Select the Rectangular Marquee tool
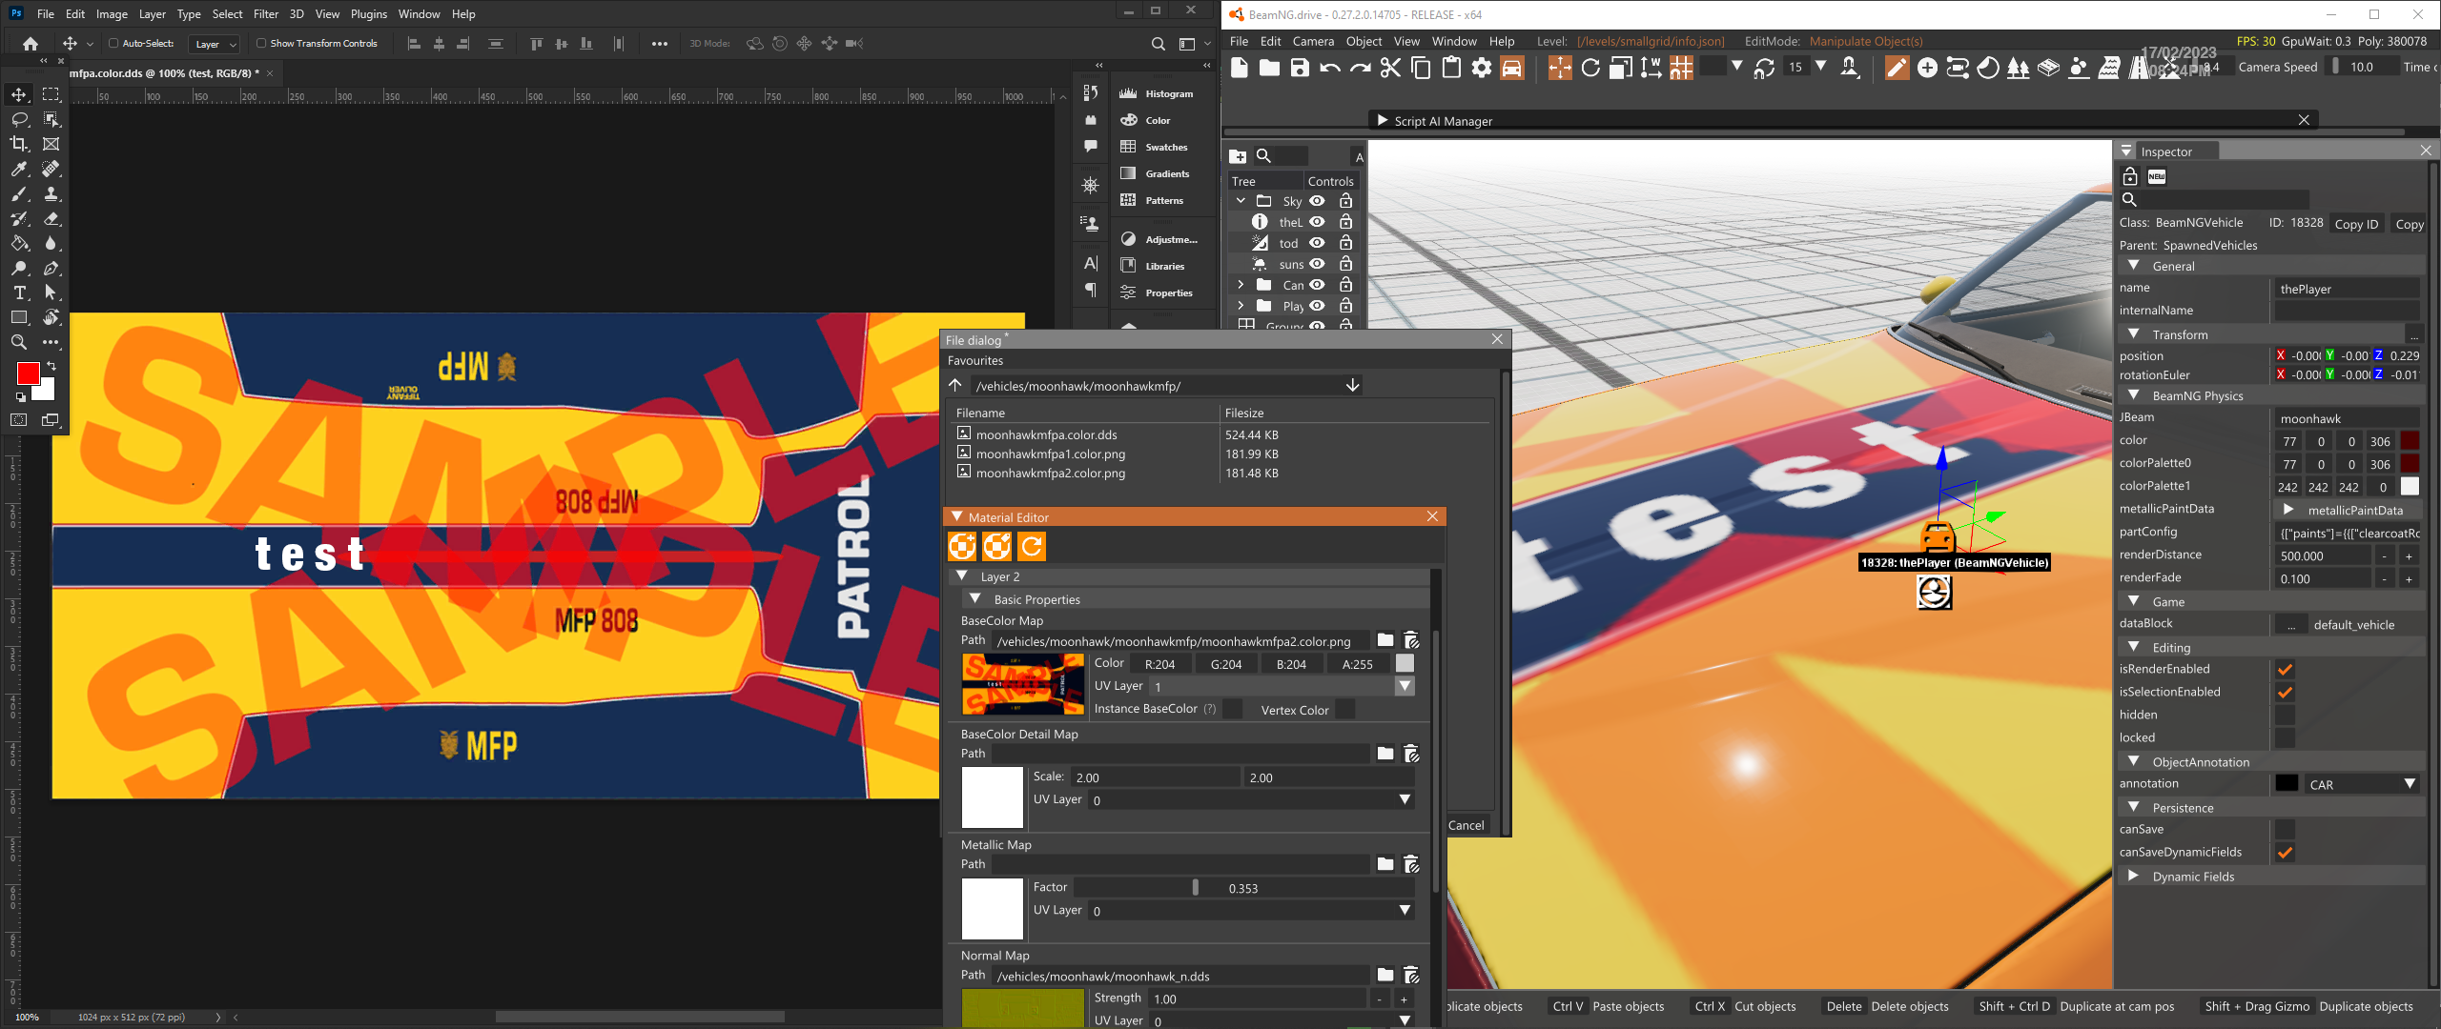The width and height of the screenshot is (2441, 1029). point(51,94)
